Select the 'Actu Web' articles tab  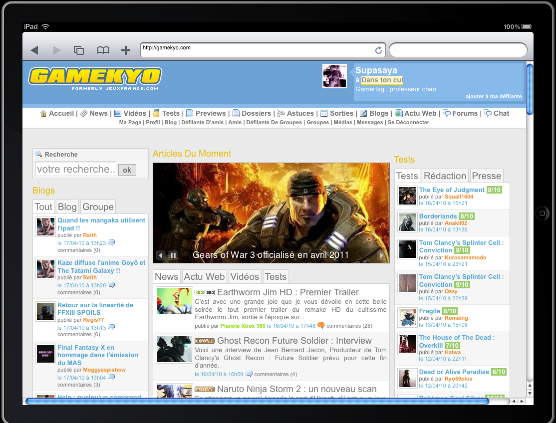coord(204,277)
